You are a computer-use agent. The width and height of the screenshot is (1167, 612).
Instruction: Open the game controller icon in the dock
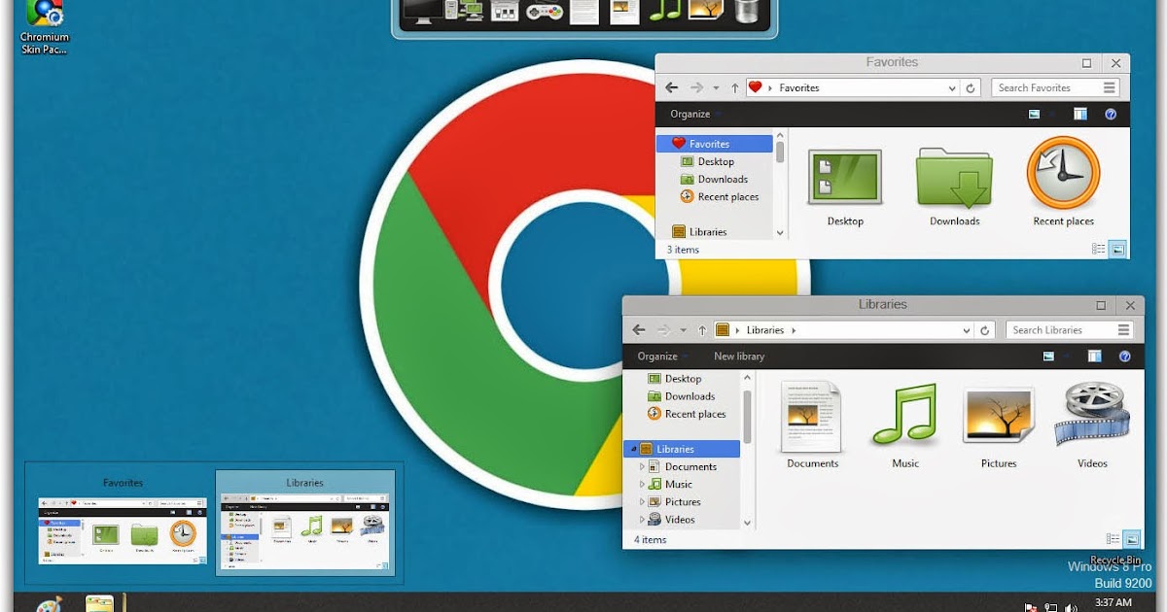click(544, 12)
